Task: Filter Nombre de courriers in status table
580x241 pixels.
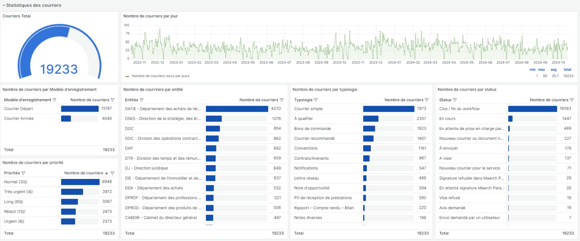Action: pos(572,100)
